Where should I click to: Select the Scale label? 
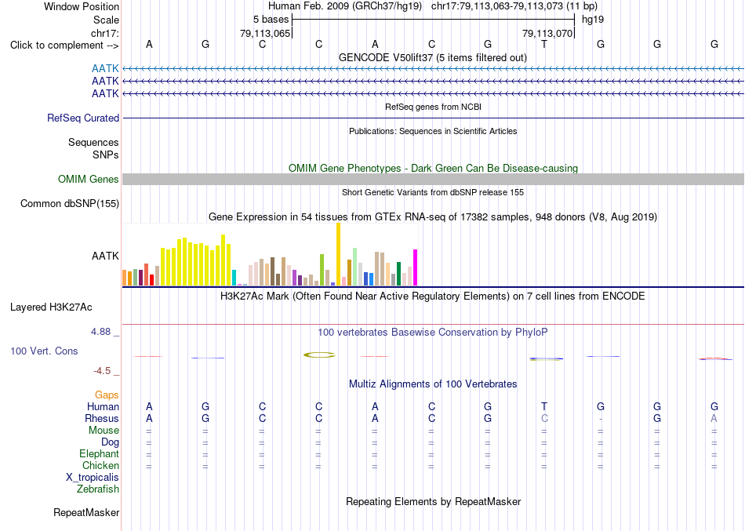click(106, 20)
